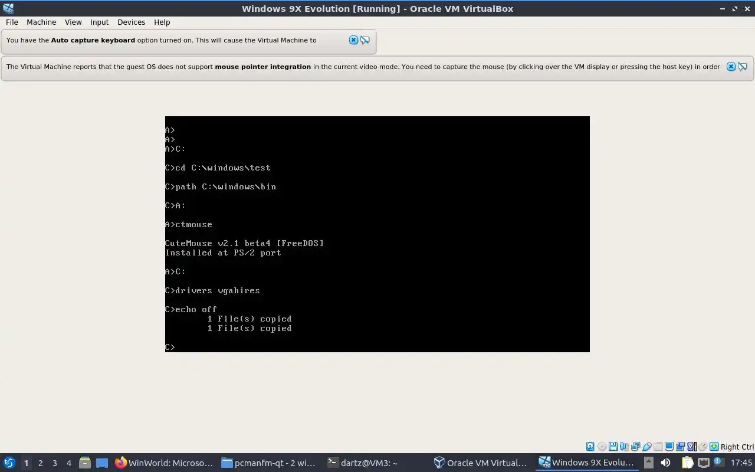Click the notification alert tray icon
This screenshot has width=755, height=472.
pyautogui.click(x=718, y=463)
